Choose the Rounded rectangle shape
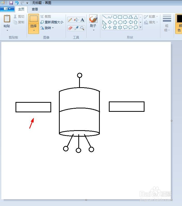The height and width of the screenshot is (206, 182). (125, 17)
